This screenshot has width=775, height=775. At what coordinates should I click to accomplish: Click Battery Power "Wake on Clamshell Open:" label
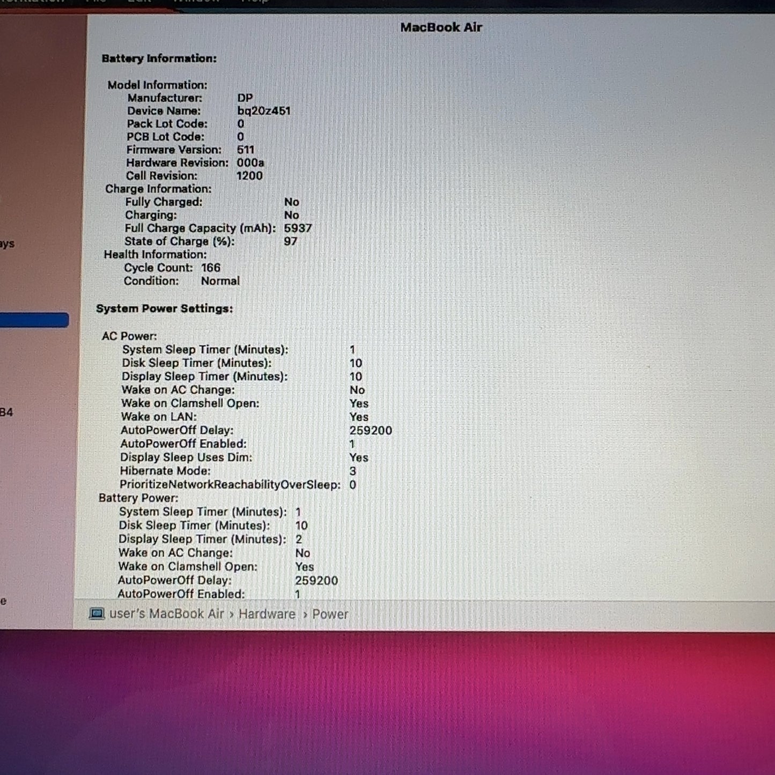[188, 567]
